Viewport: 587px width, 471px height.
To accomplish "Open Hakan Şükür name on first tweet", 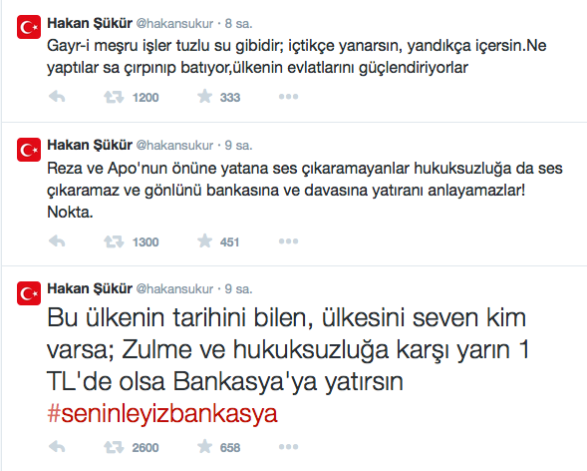I will point(90,23).
